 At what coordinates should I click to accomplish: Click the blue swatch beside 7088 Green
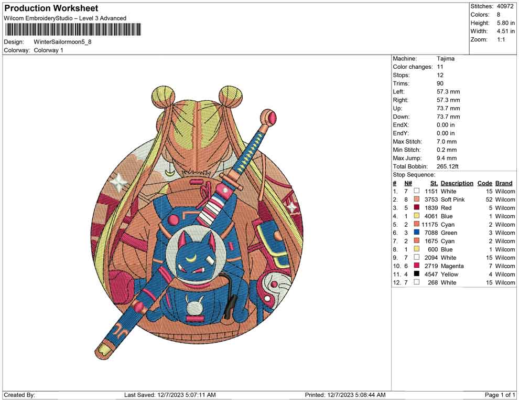[417, 233]
